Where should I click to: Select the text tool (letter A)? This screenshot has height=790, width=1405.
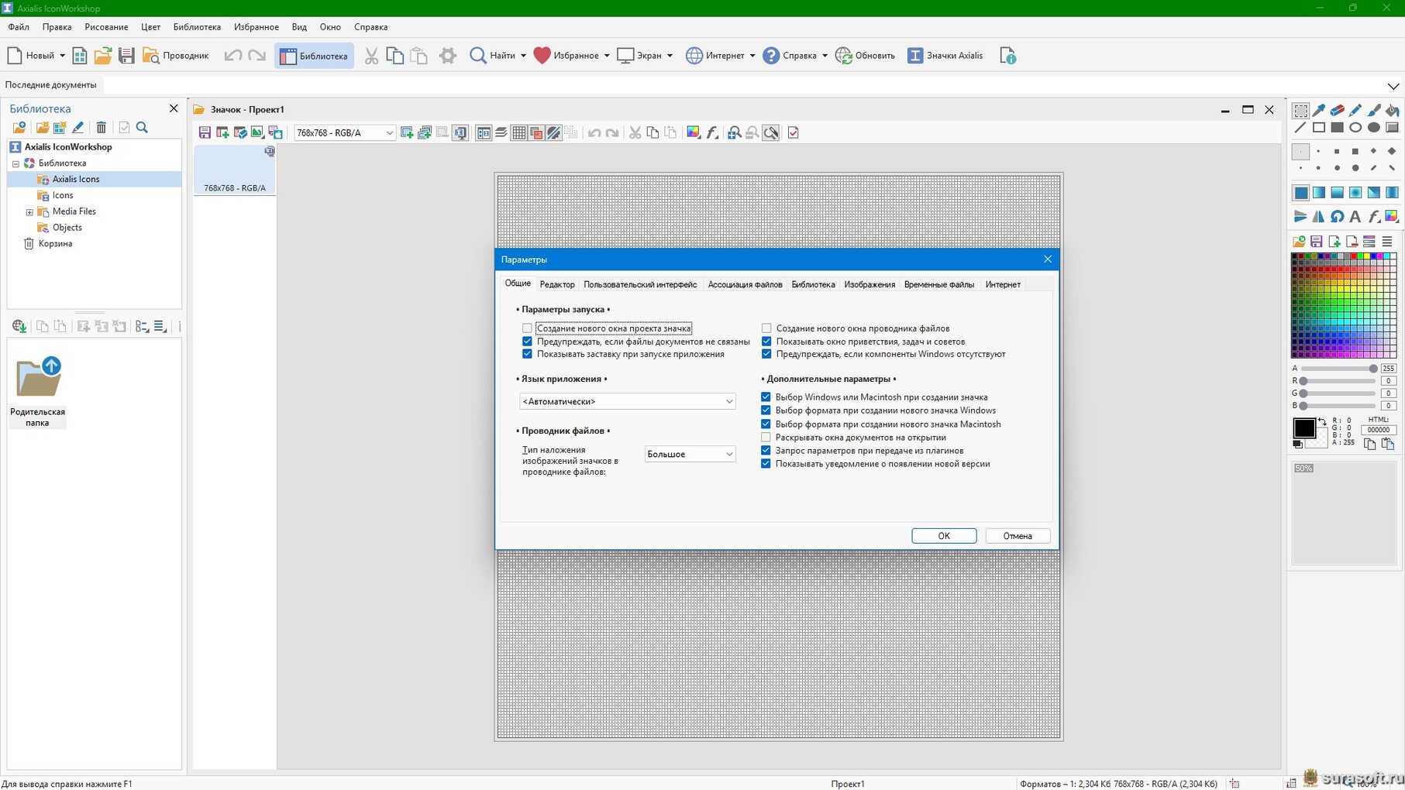[x=1355, y=217]
